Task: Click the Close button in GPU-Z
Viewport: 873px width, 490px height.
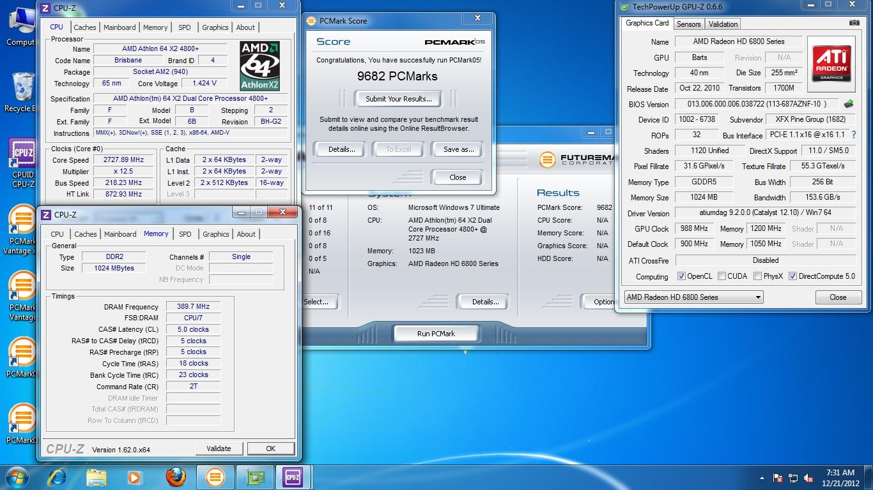Action: [837, 297]
